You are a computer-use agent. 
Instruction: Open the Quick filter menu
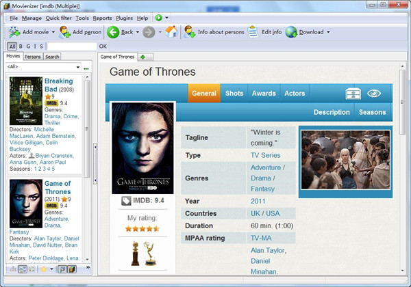pos(58,18)
